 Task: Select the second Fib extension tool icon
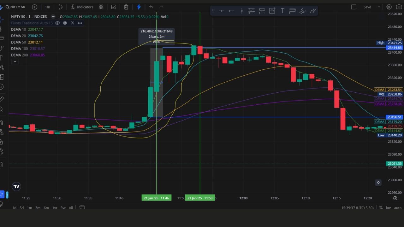click(262, 11)
